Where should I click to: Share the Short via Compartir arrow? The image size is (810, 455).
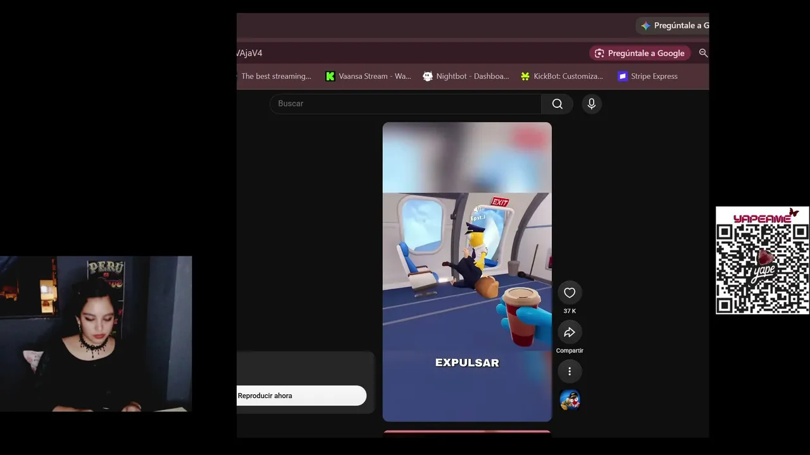[570, 332]
